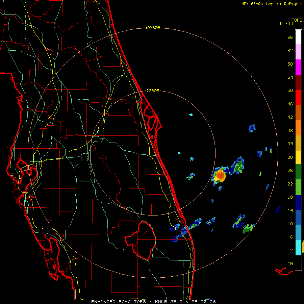Click the legend value 38

click(x=290, y=130)
